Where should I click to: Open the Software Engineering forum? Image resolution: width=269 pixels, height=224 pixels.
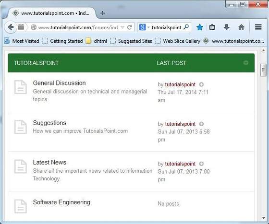tap(61, 202)
